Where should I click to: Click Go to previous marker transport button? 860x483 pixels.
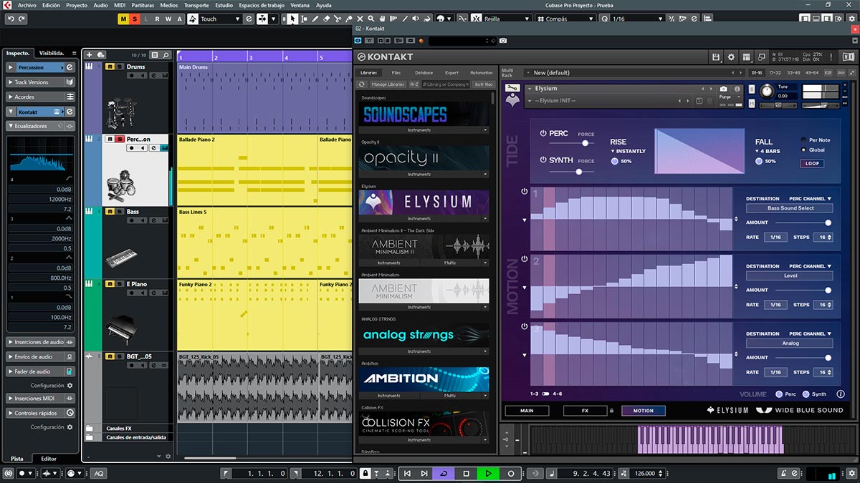[407, 473]
